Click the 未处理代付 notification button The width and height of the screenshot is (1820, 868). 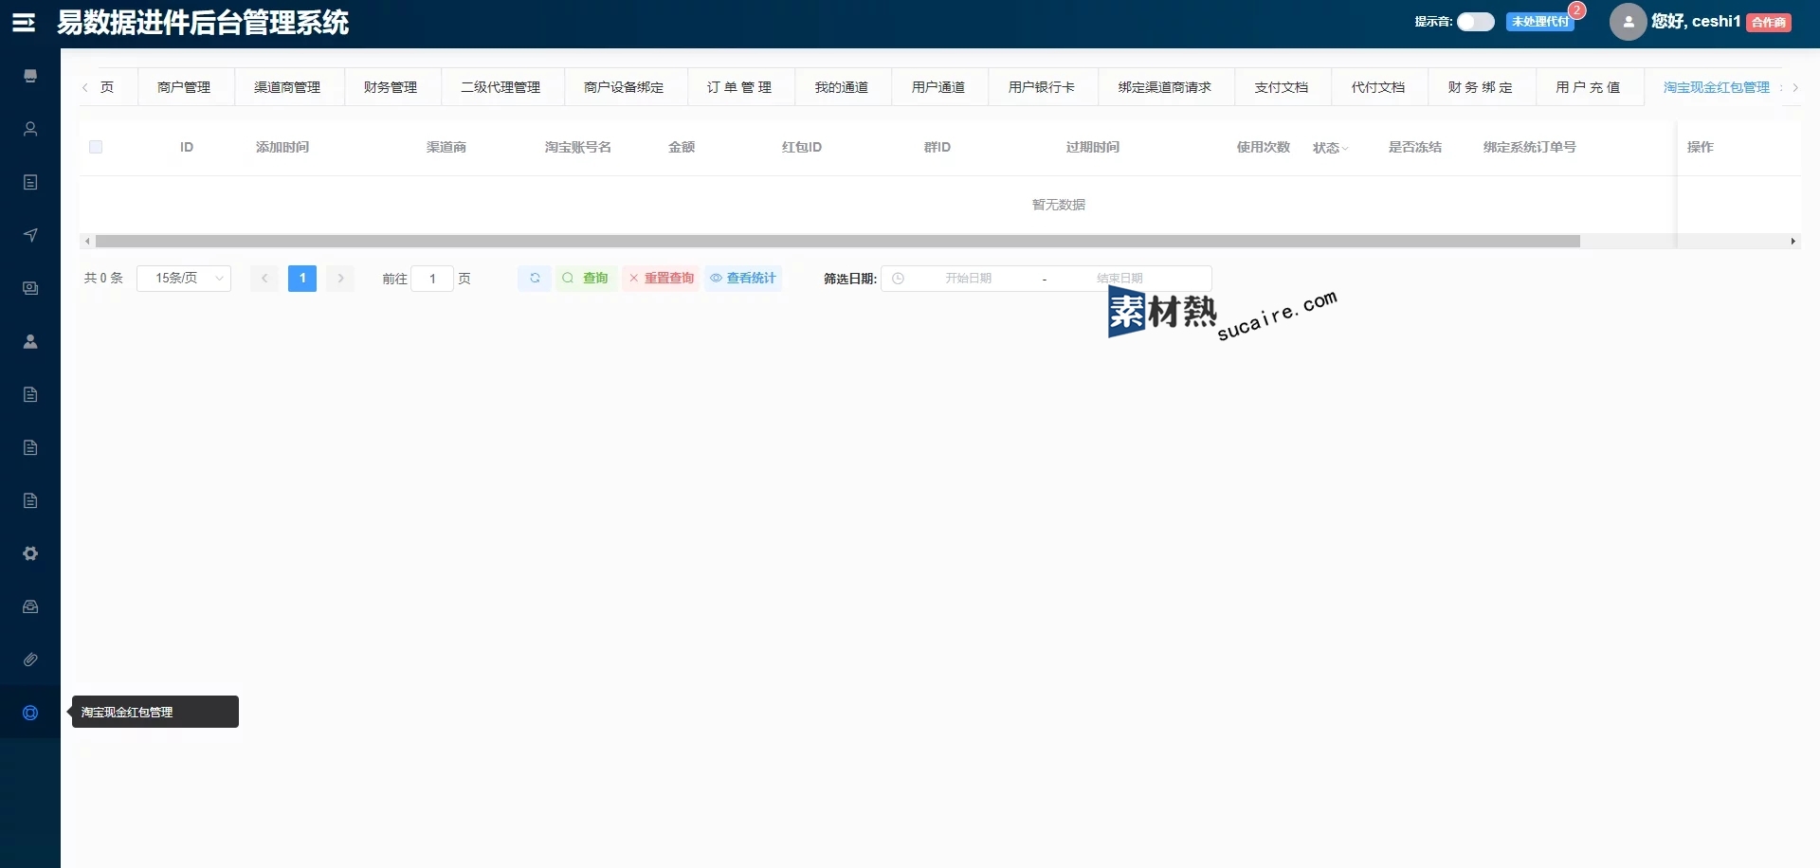(x=1539, y=22)
